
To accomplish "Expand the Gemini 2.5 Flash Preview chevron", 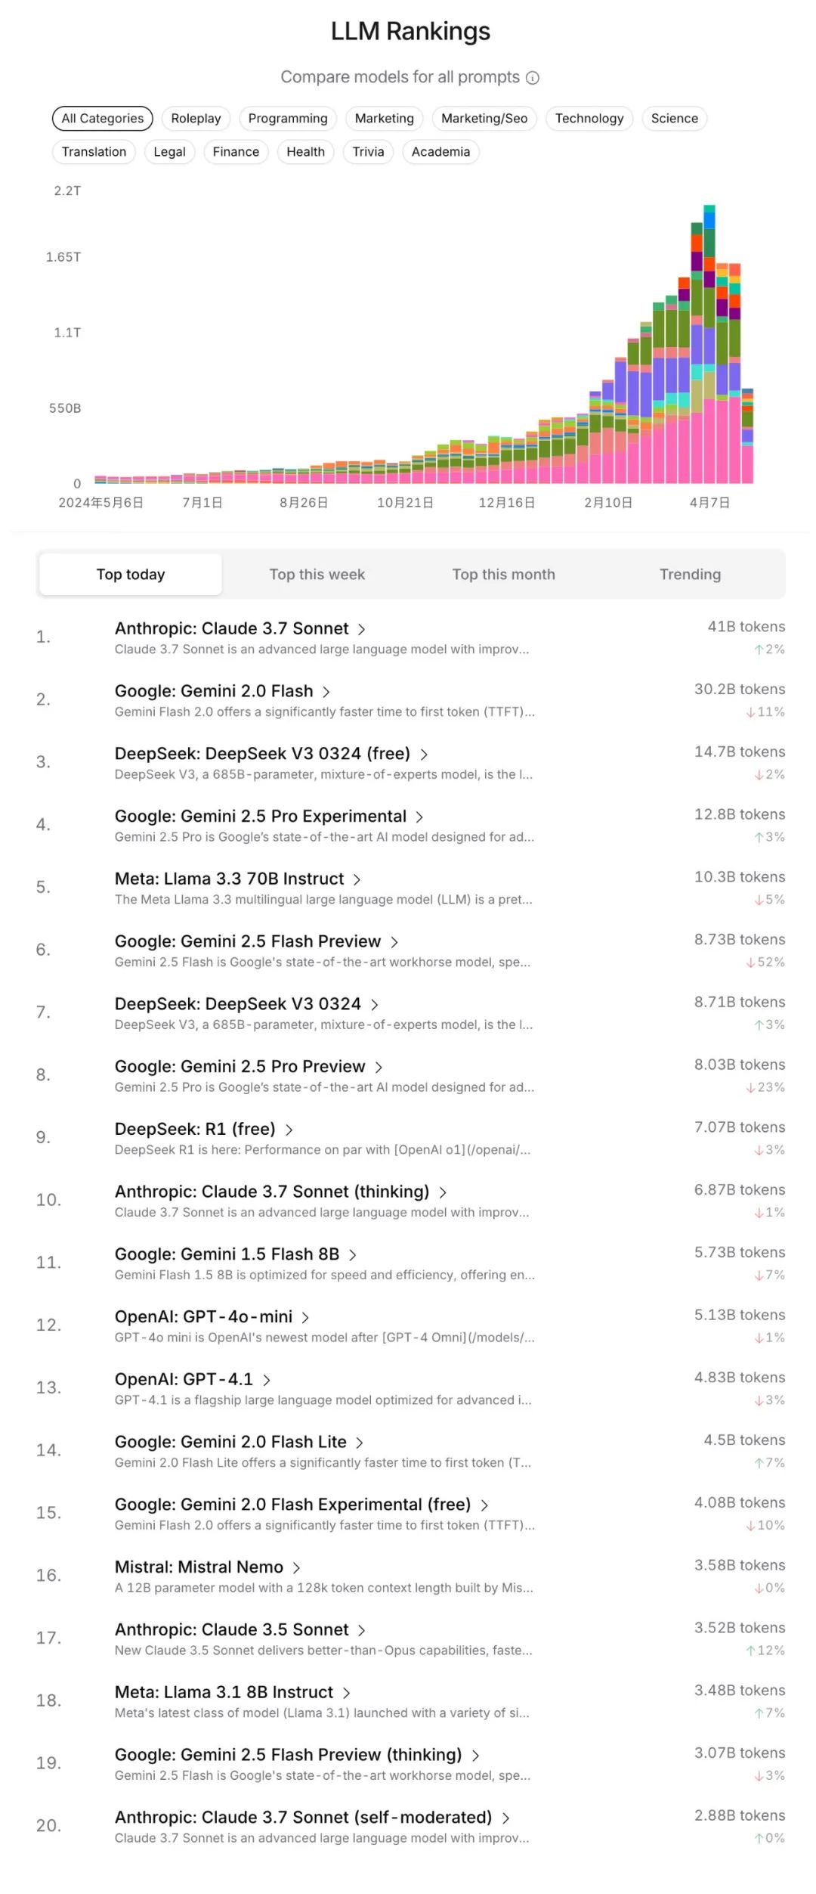I will [394, 942].
